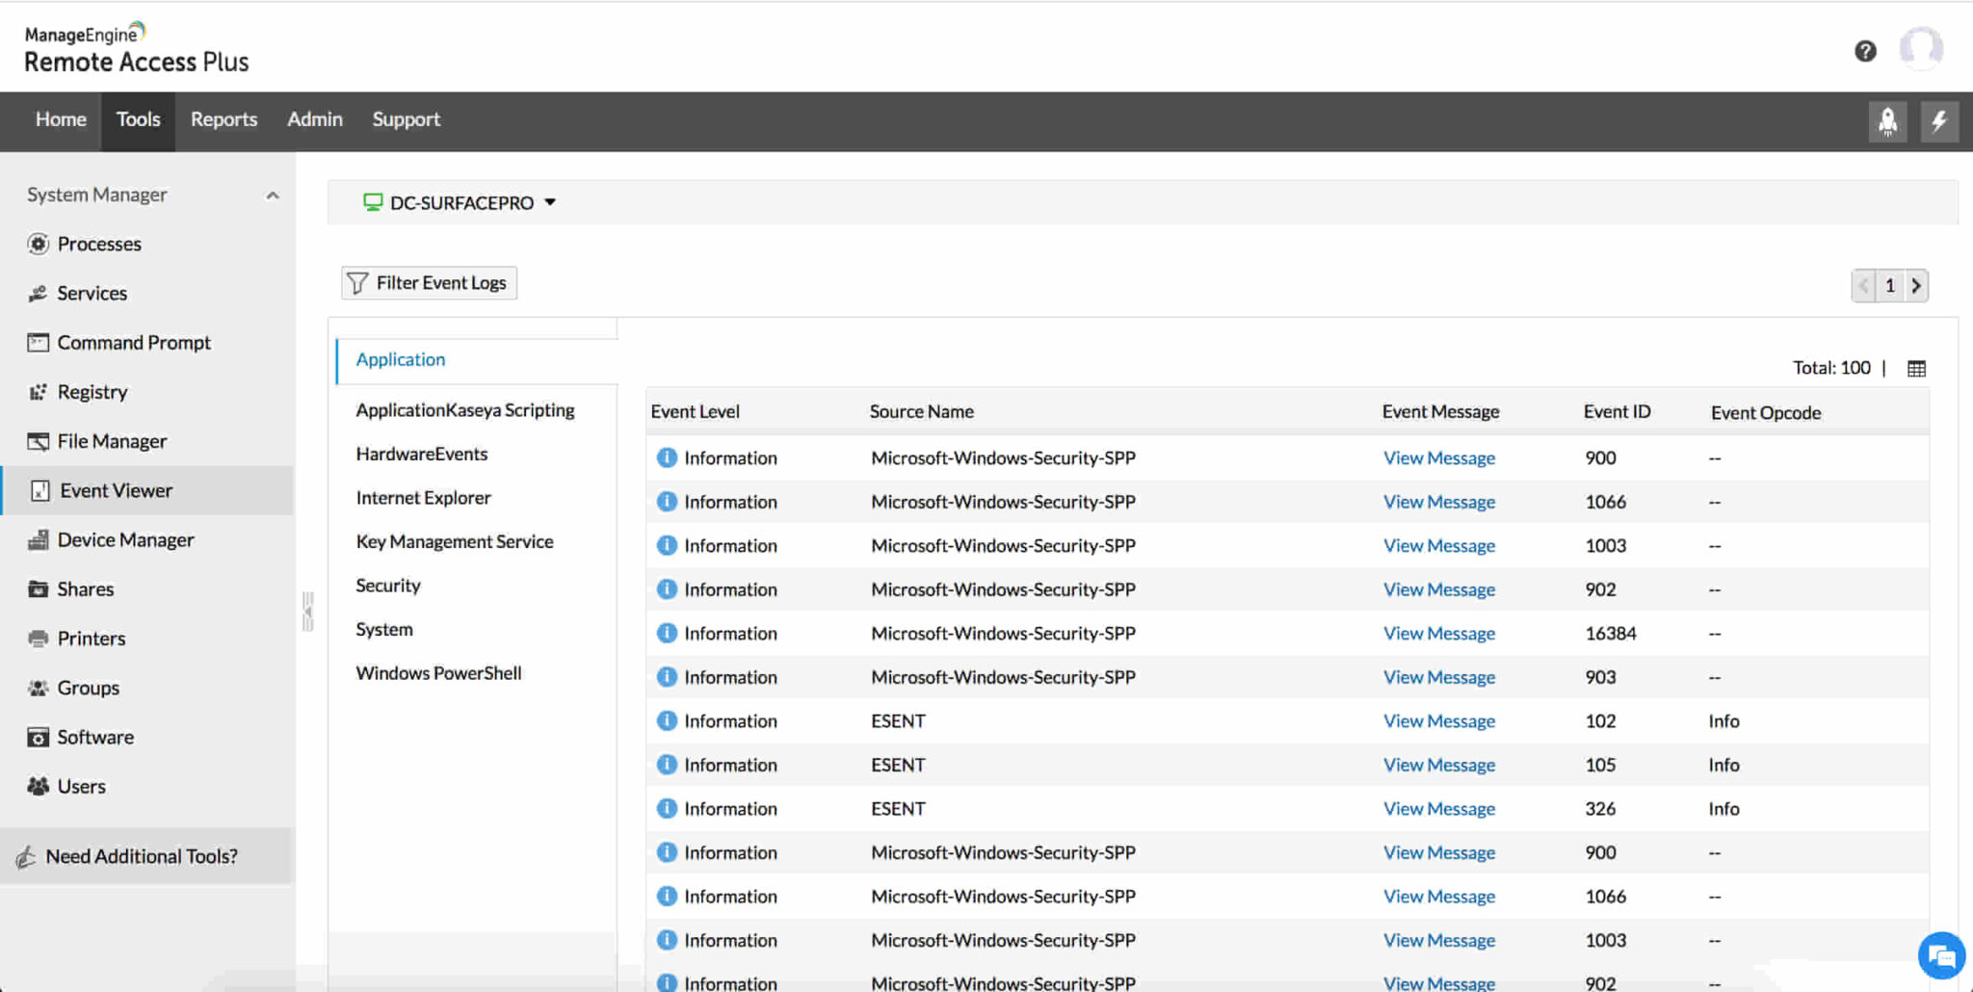Click the help question mark icon
Image resolution: width=1973 pixels, height=992 pixels.
(1865, 51)
